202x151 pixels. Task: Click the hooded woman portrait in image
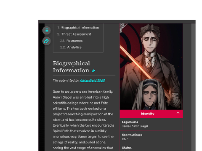click(150, 95)
